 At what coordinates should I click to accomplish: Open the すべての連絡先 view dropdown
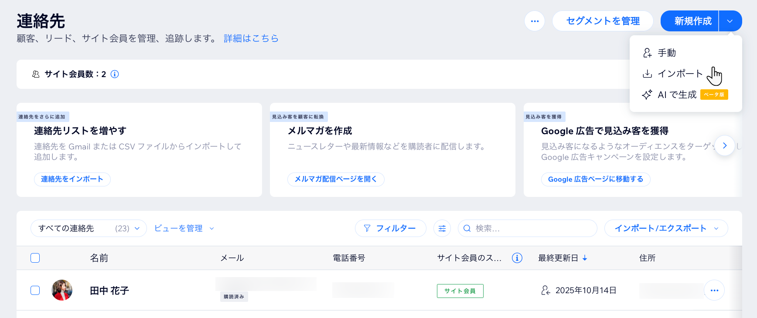click(89, 228)
